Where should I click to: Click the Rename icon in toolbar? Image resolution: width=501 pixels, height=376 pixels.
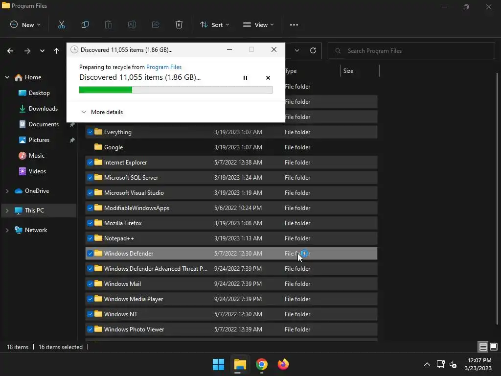tap(132, 24)
